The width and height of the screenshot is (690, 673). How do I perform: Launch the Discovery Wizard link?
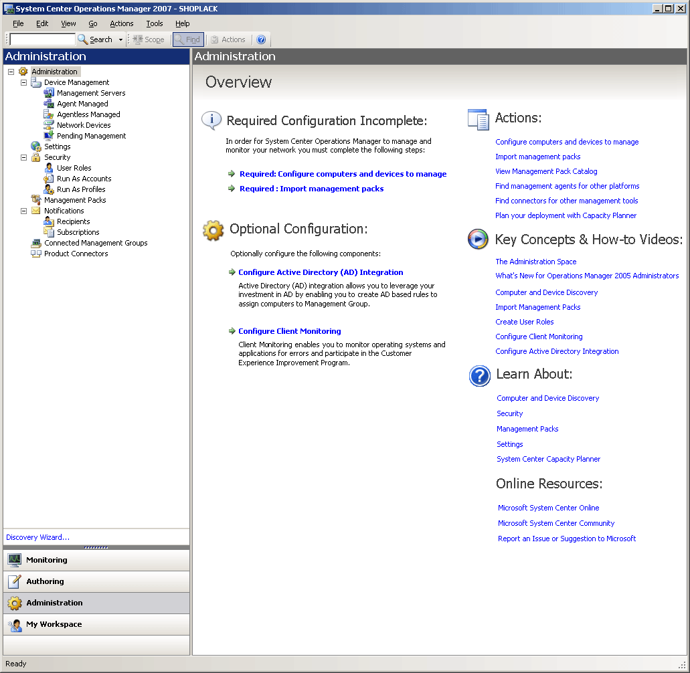coord(38,537)
